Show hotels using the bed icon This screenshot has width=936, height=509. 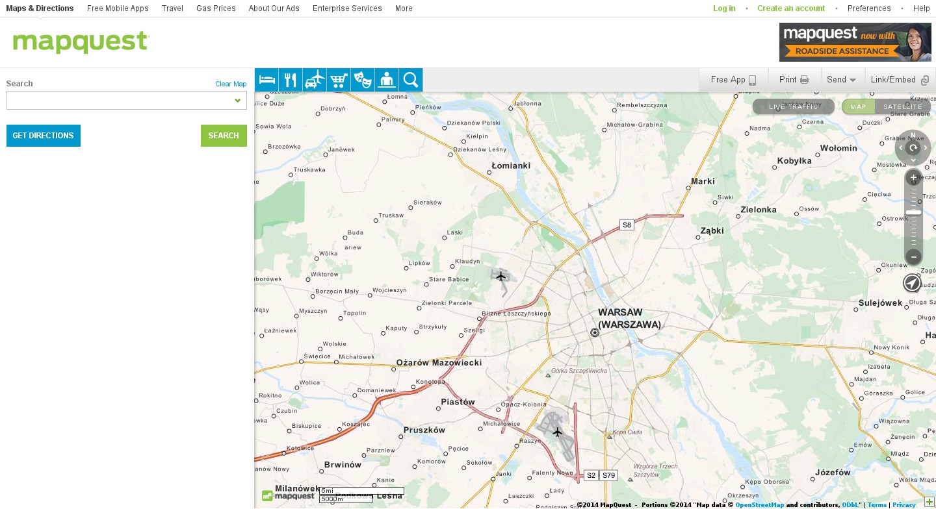(x=266, y=80)
